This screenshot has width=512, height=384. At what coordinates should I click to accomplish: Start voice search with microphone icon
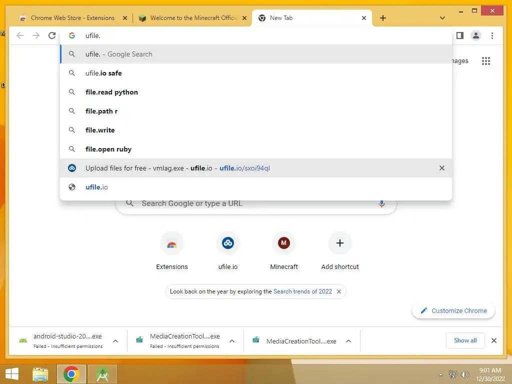tap(381, 204)
